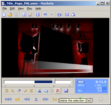111x105 pixels.
Task: Click the timeline slider handle
Action: (x=54, y=82)
